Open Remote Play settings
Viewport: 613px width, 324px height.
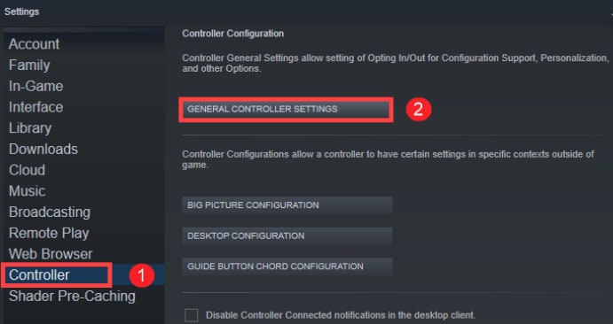pyautogui.click(x=49, y=233)
